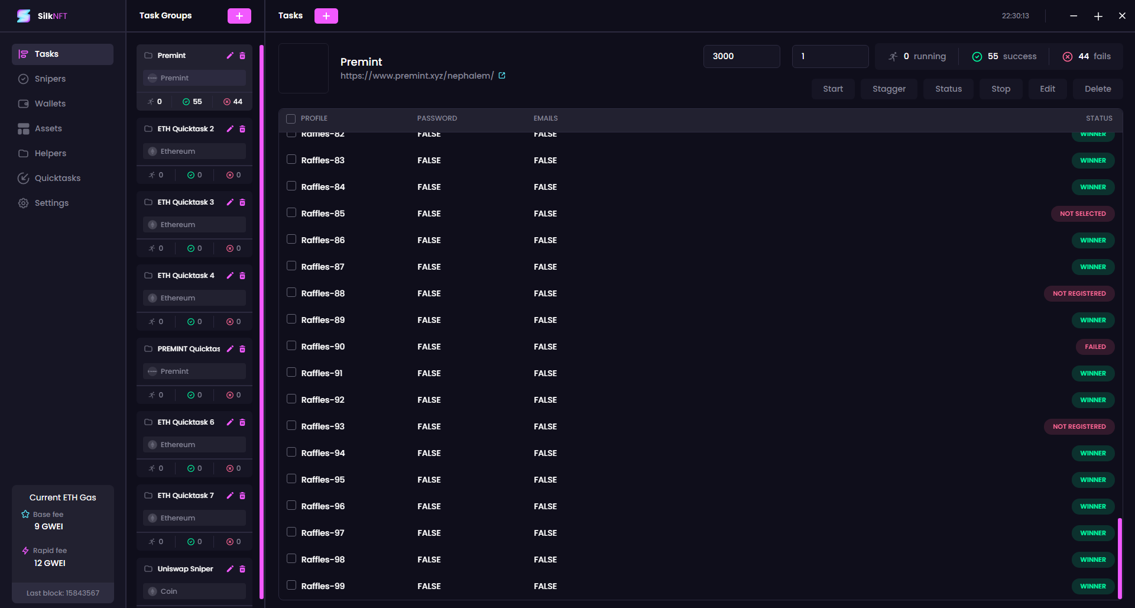Click the Last block 15843567 text

pos(63,593)
